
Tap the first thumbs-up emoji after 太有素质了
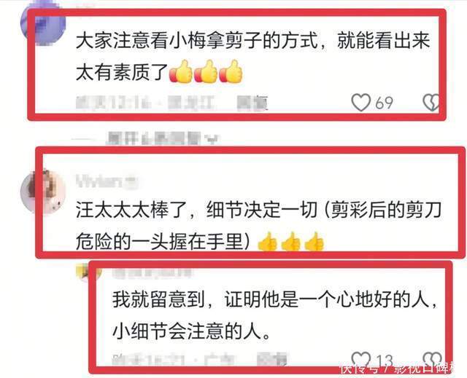point(180,71)
